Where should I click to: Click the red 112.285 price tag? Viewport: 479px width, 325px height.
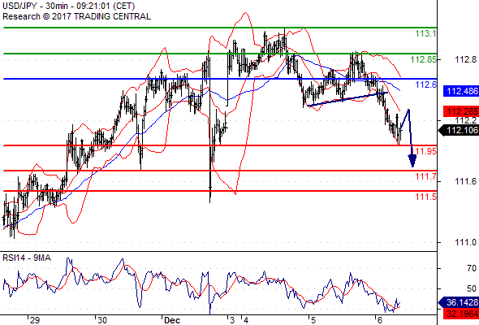(x=461, y=111)
